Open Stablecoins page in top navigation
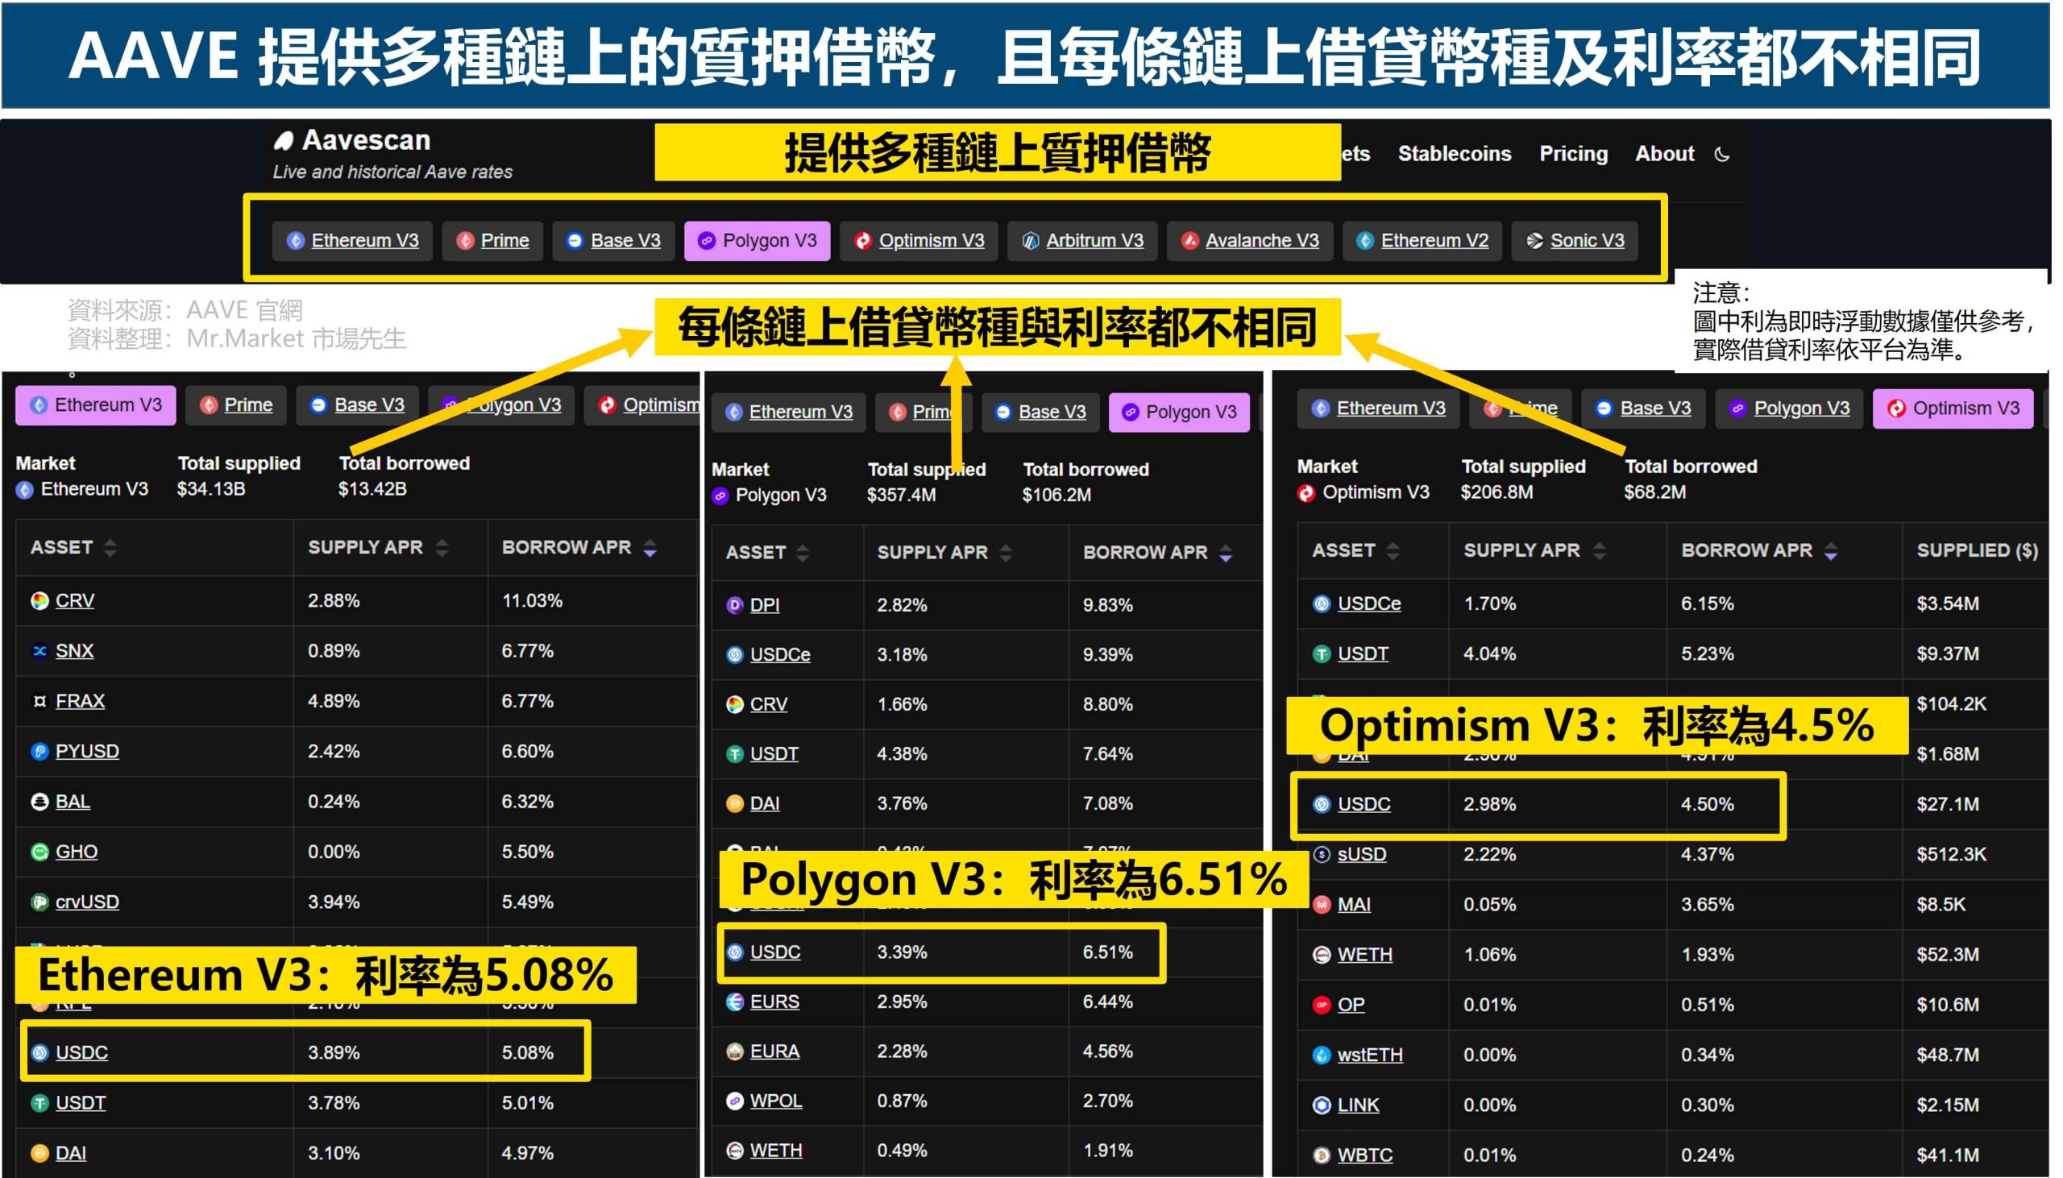The width and height of the screenshot is (2063, 1178). pos(1454,154)
